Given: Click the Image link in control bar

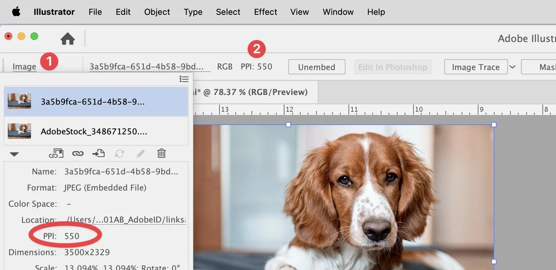Looking at the screenshot, I should pyautogui.click(x=24, y=67).
